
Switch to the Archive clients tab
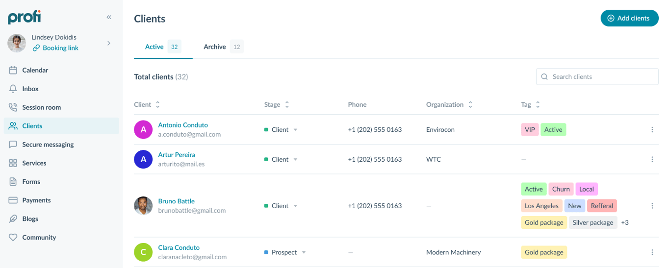coord(223,47)
